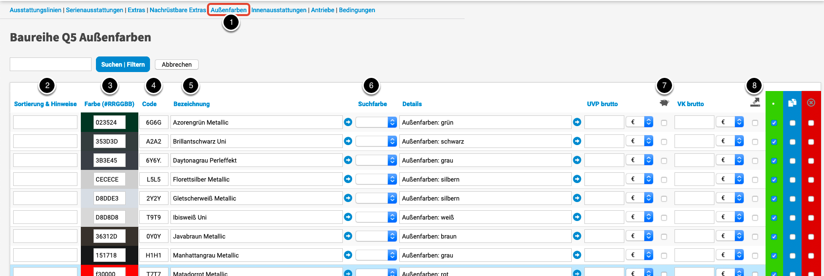
Task: Click blue arrow after 'Außenfarben: braun' details
Action: tap(577, 236)
